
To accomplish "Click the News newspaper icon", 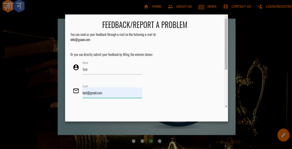I will pos(201,7).
